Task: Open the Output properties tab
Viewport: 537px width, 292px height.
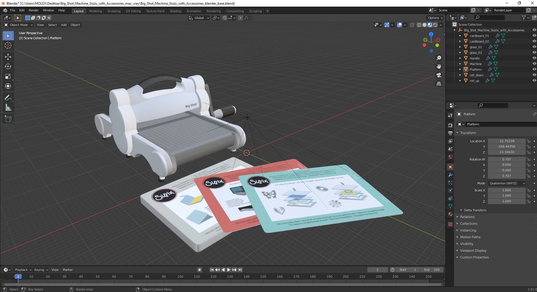Action: (450, 133)
